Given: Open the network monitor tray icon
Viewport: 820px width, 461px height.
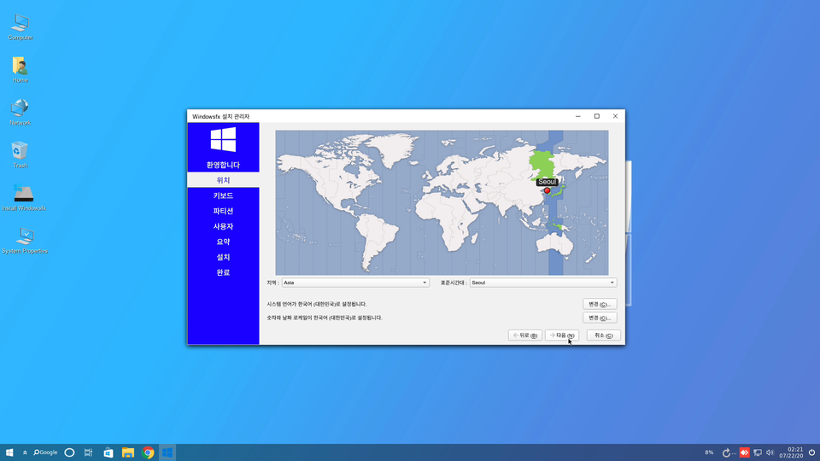Looking at the screenshot, I should (758, 452).
